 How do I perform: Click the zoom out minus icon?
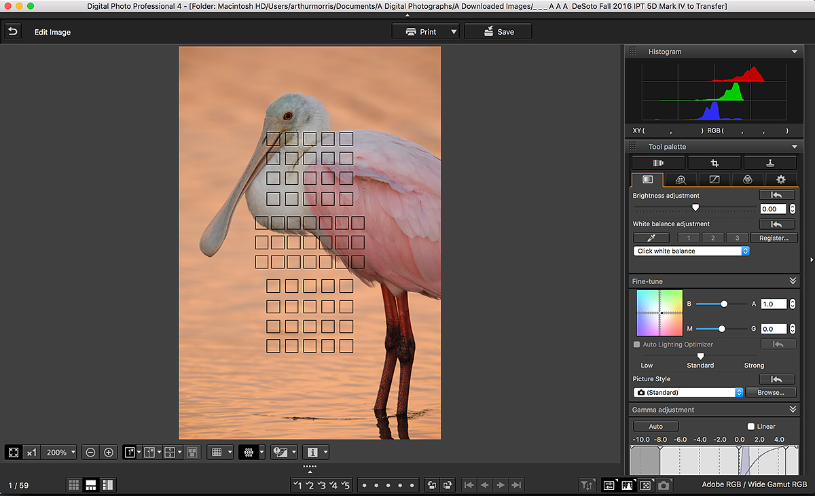pos(90,452)
